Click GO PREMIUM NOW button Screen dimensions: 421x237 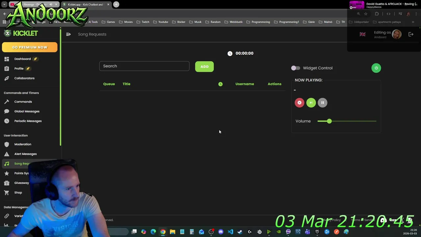[x=30, y=47]
